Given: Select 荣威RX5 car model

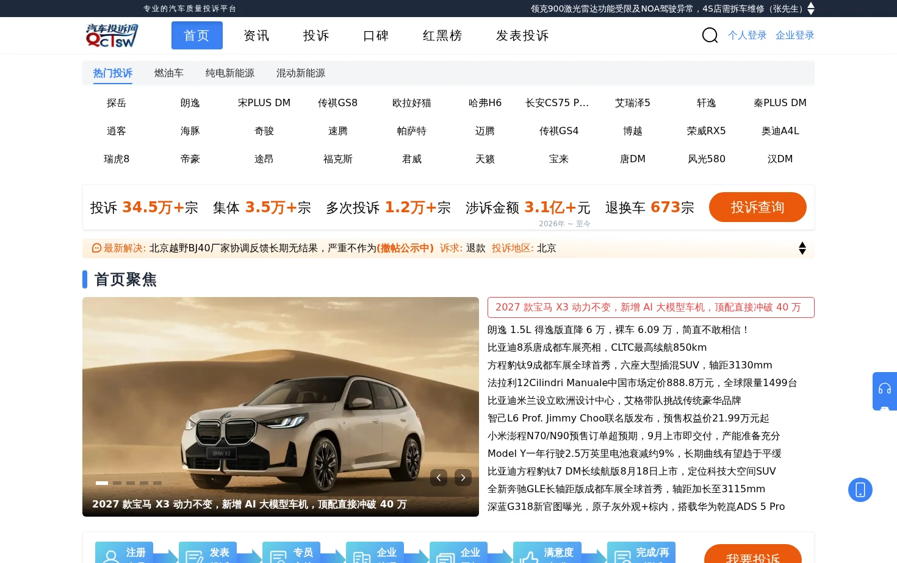Looking at the screenshot, I should pyautogui.click(x=707, y=131).
